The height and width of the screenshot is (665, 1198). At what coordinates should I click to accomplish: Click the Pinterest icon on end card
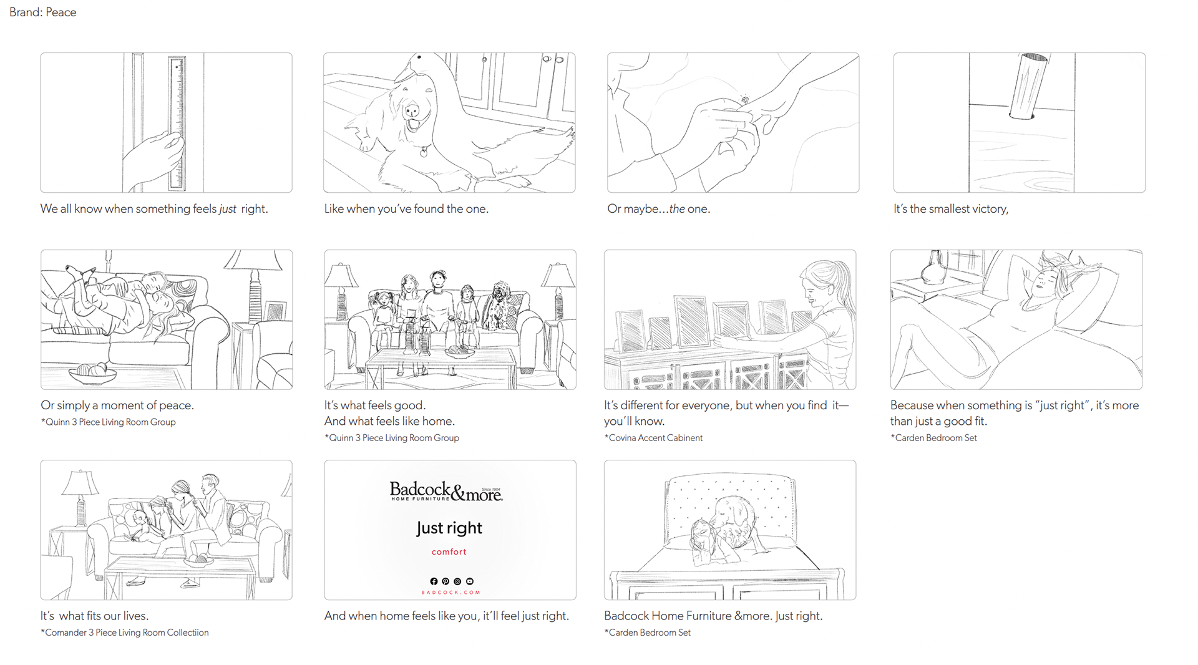tap(446, 581)
